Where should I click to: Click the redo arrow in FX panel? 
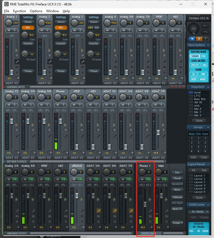coord(205,32)
